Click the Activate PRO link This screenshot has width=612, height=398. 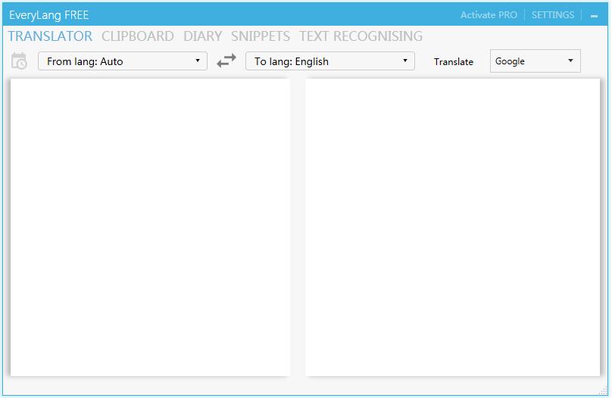tap(489, 15)
